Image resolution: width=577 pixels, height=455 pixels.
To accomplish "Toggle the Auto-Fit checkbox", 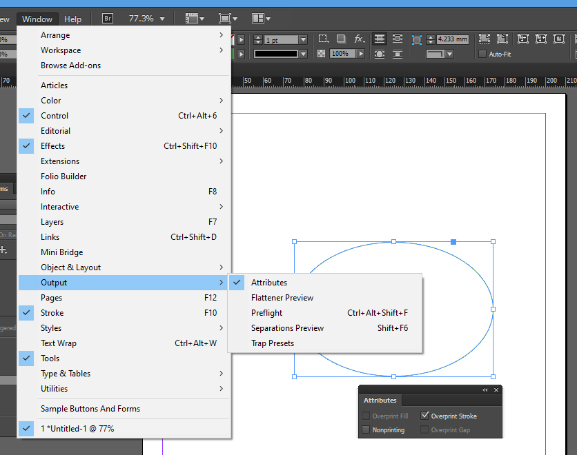I will [482, 54].
